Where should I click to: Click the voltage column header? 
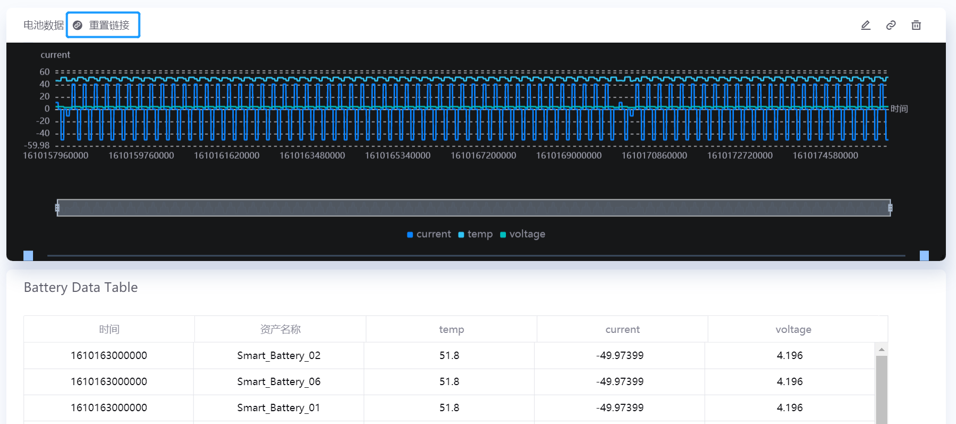point(794,329)
